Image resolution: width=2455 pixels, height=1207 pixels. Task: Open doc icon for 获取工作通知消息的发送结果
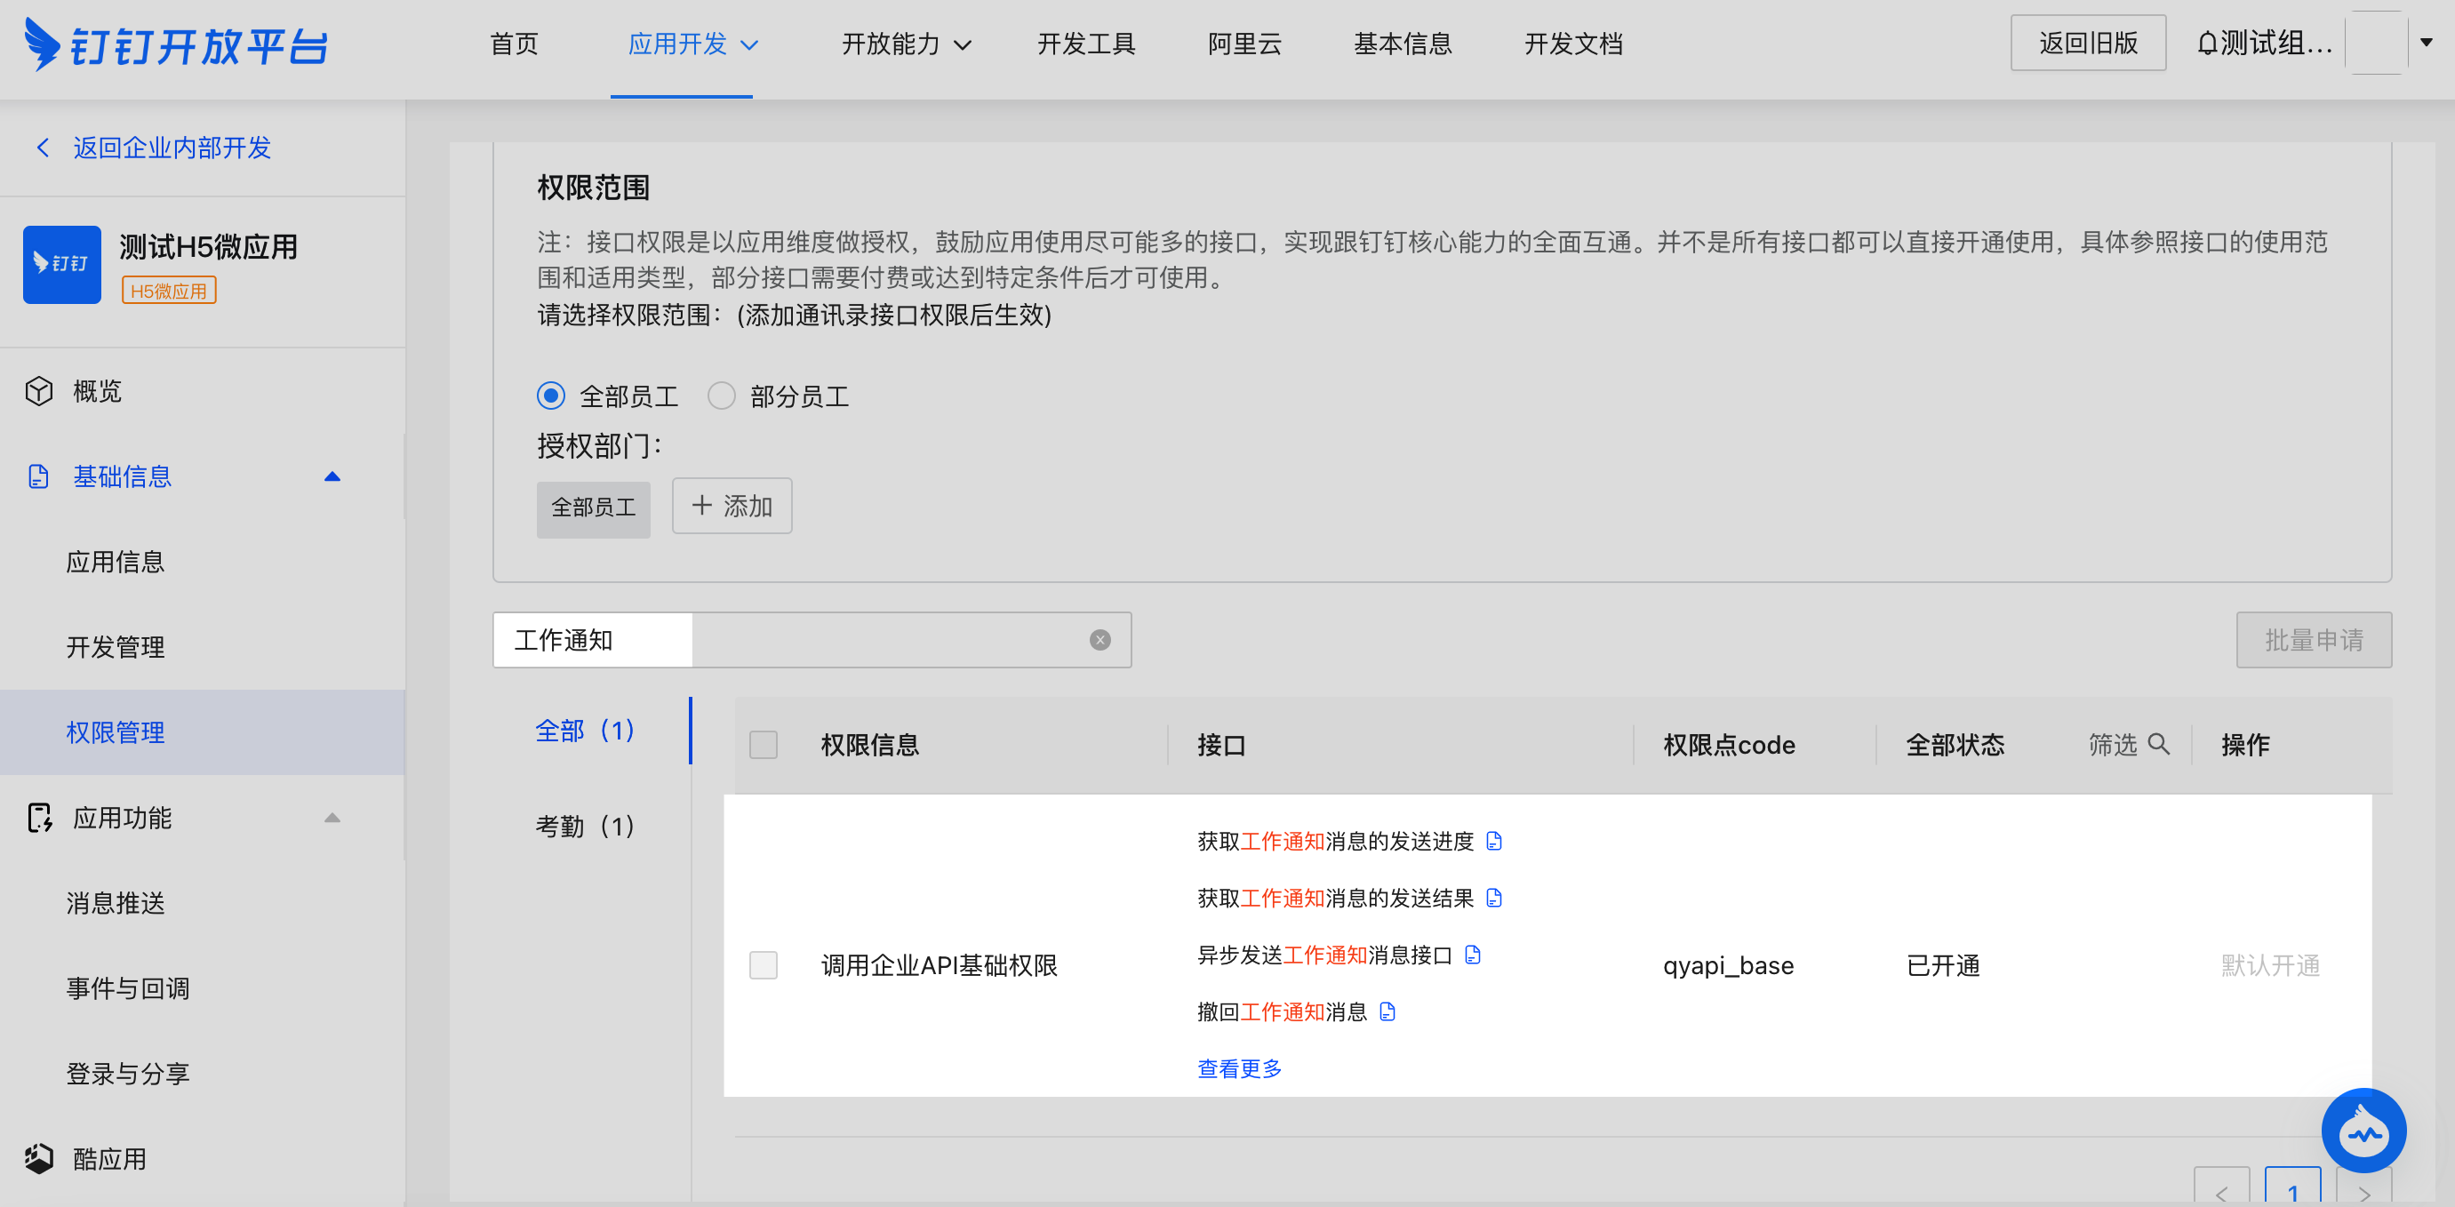point(1494,898)
